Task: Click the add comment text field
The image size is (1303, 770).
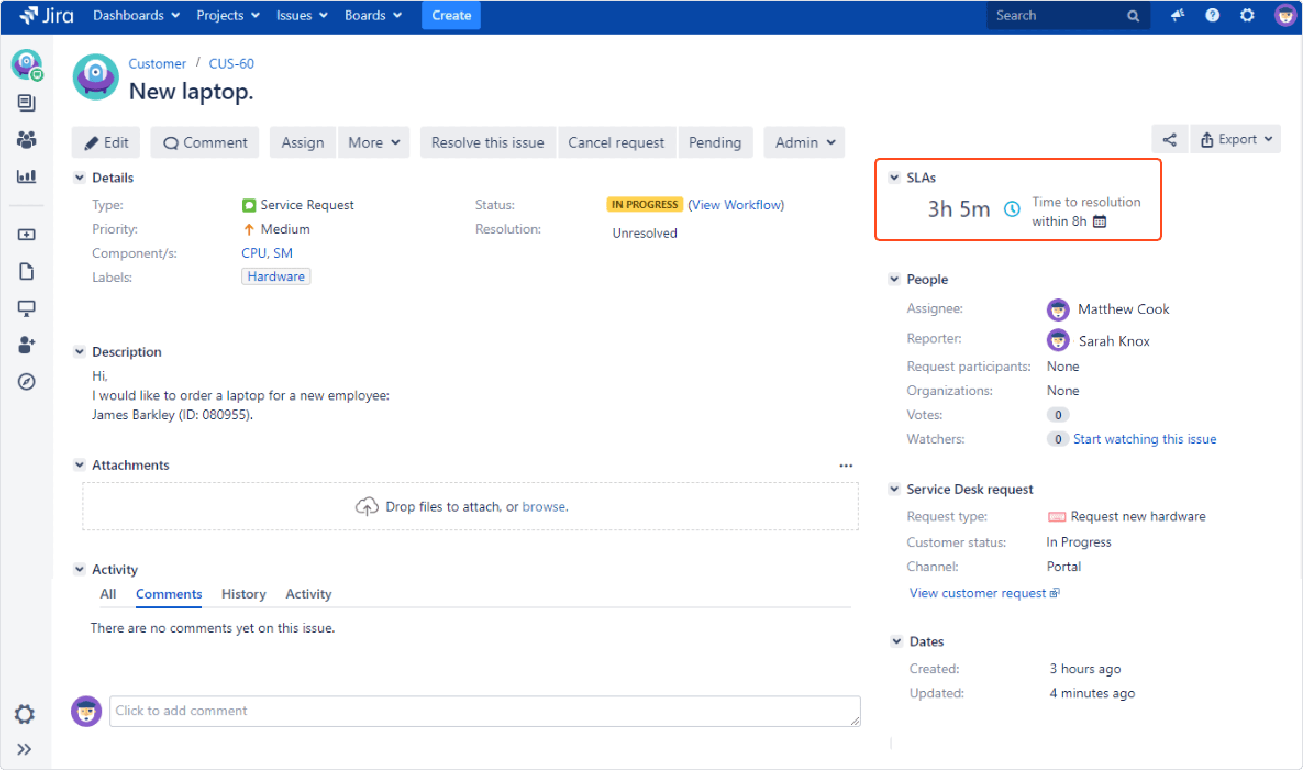Action: (x=484, y=711)
